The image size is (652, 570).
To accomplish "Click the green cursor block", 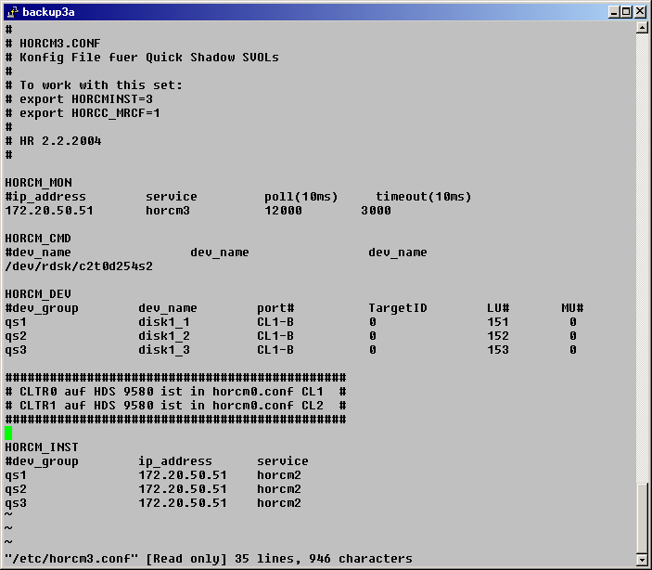I will point(8,433).
